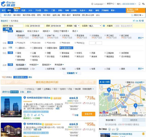146x137 pixels.
Task: Open the room count dropdown
Action: point(77,26)
